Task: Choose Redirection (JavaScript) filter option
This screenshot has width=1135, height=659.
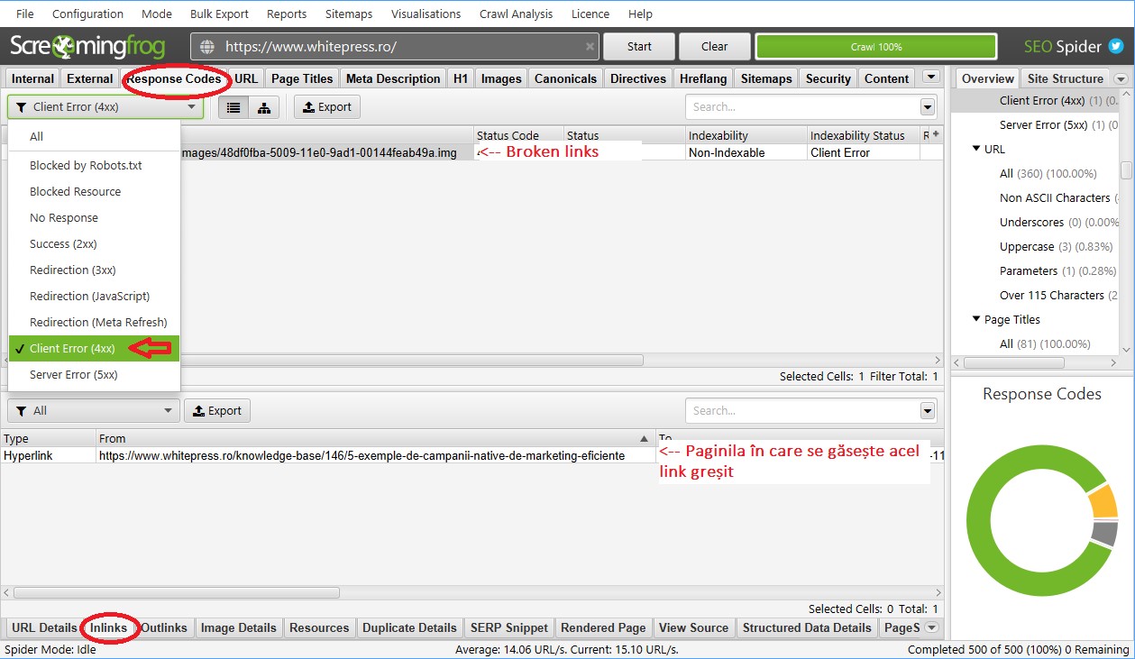Action: pyautogui.click(x=95, y=297)
